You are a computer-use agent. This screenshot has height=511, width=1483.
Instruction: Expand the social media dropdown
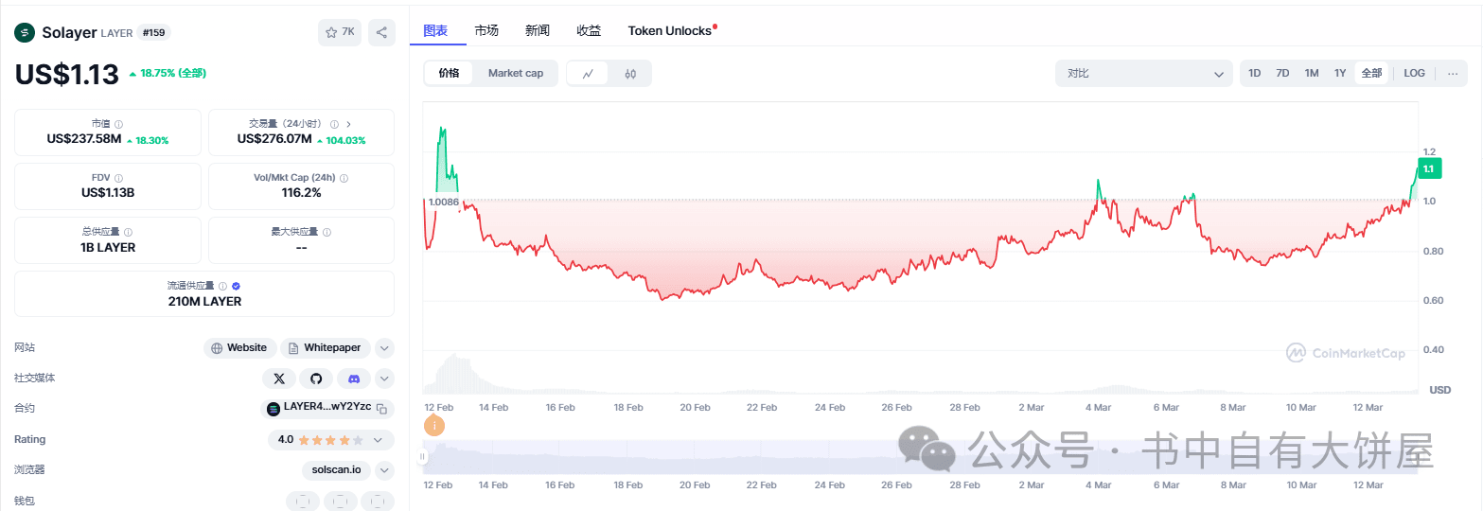pos(384,379)
